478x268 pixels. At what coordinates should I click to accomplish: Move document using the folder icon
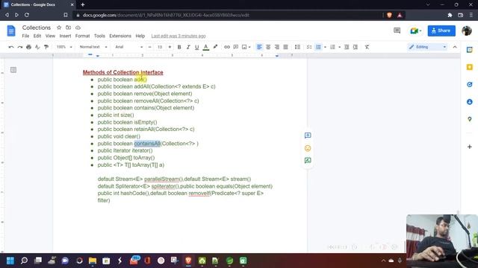(x=68, y=28)
